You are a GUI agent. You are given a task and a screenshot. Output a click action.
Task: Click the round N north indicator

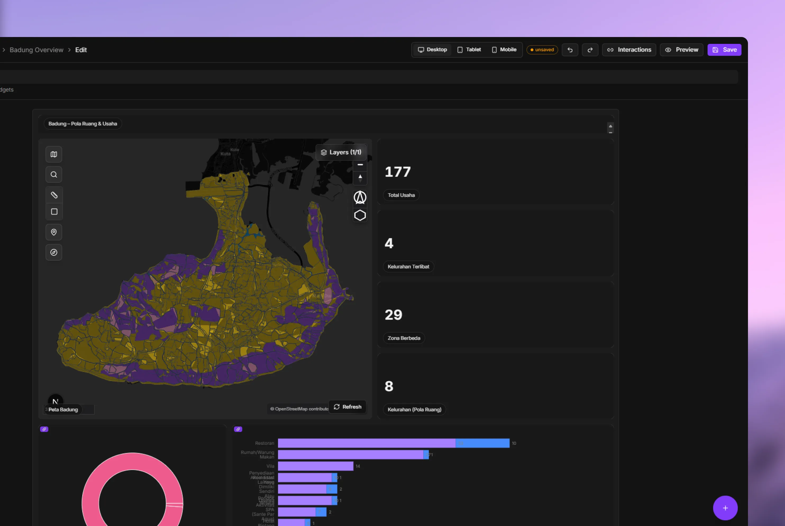pos(55,401)
